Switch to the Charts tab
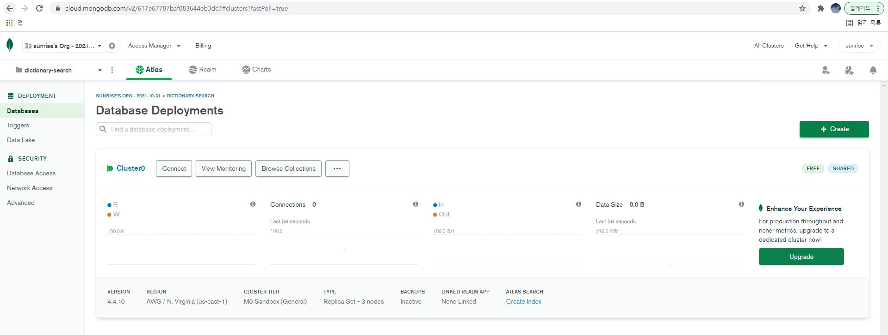 click(256, 70)
